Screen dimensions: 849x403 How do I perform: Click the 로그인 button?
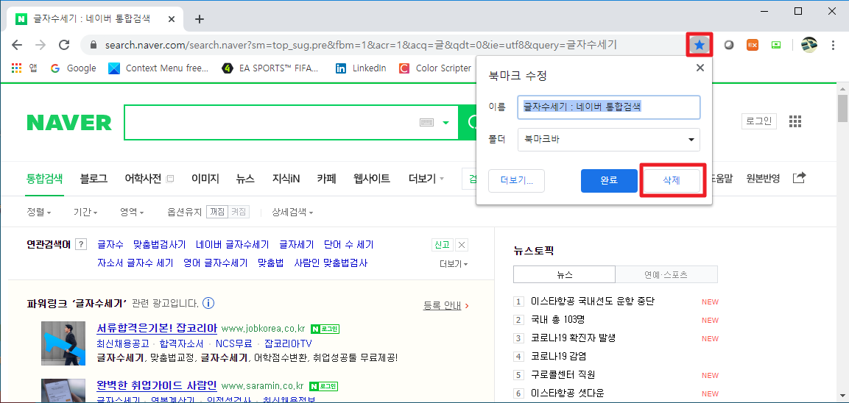pyautogui.click(x=758, y=121)
